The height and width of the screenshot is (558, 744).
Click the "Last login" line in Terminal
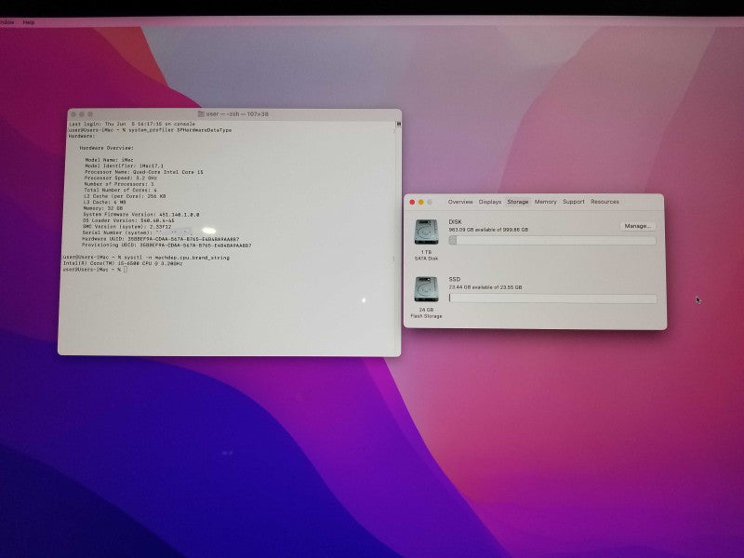pos(132,124)
